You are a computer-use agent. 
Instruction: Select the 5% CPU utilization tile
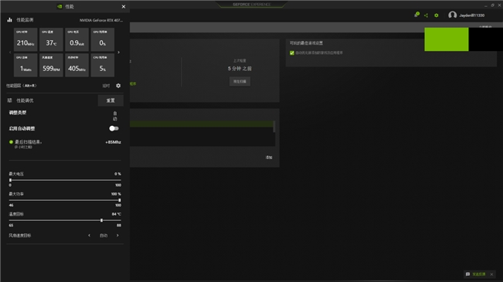point(103,65)
